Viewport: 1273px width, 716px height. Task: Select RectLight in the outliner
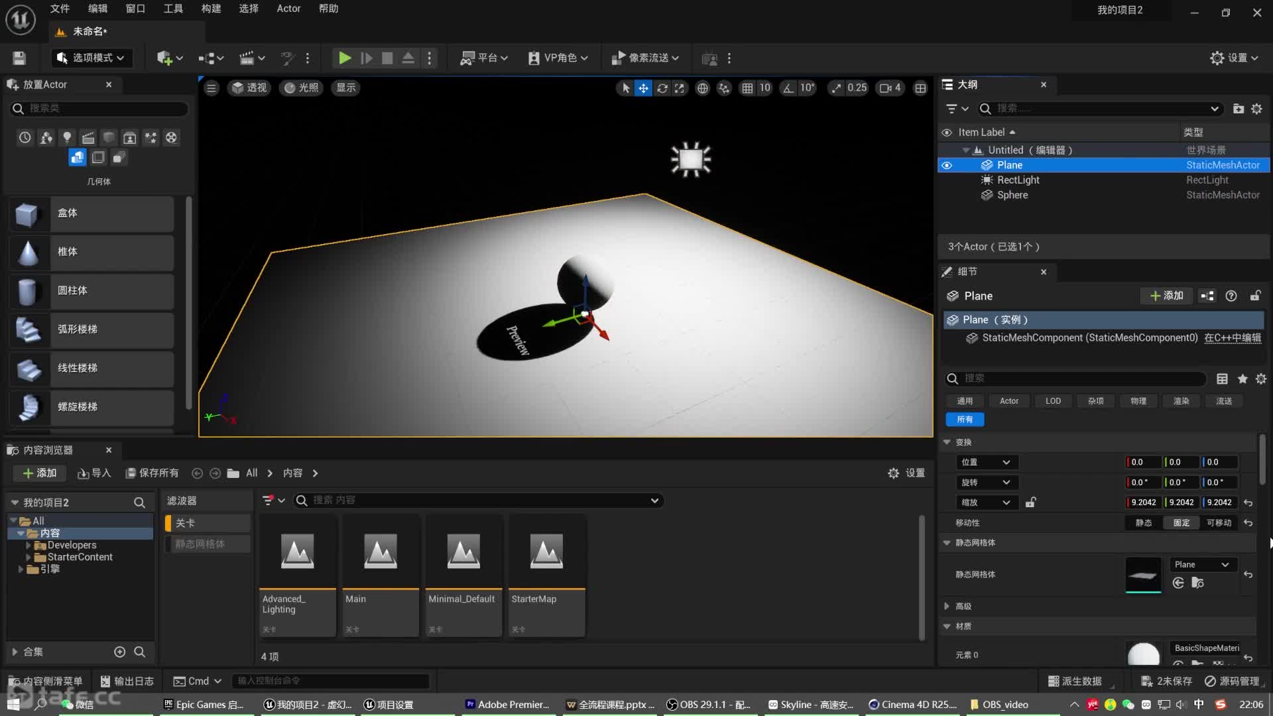pos(1018,180)
